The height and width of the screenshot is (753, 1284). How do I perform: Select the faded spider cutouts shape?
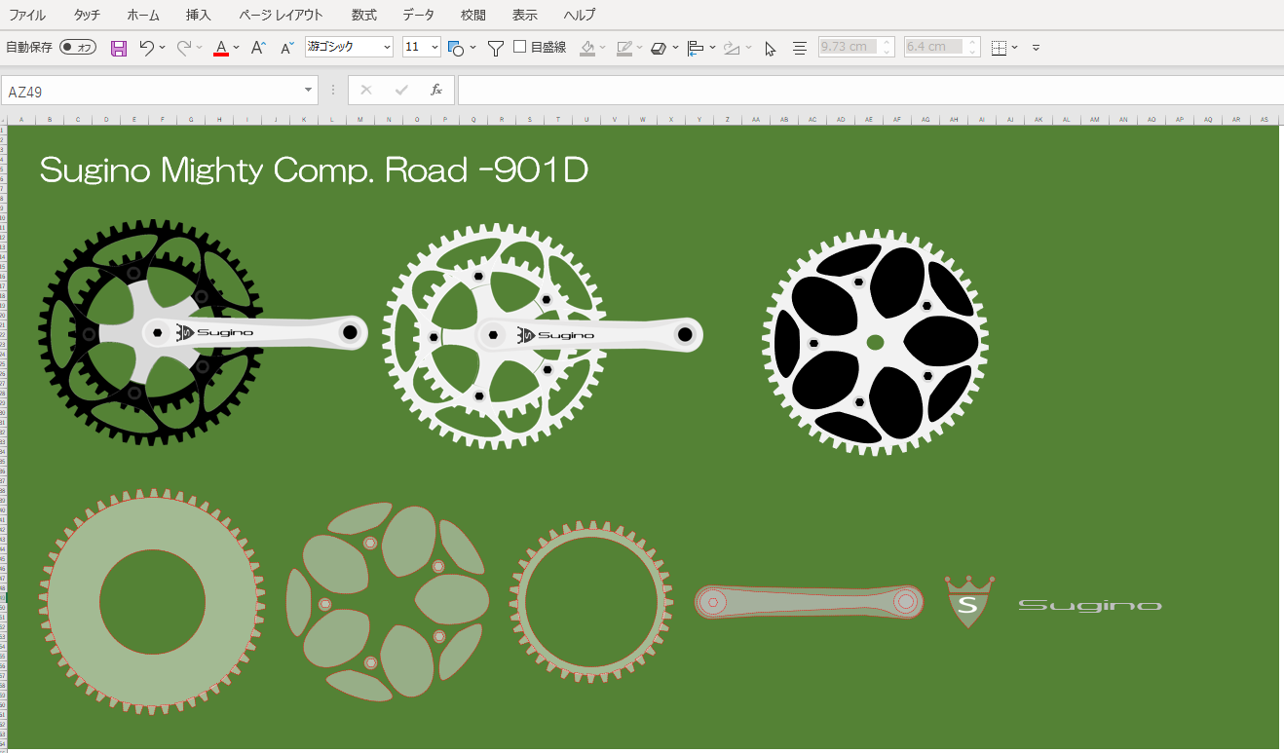(388, 602)
